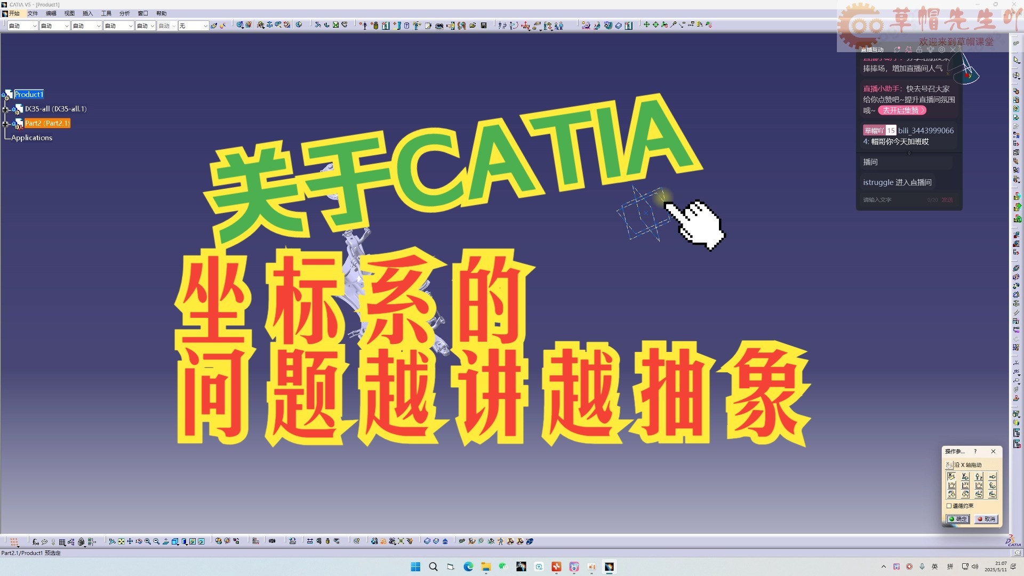
Task: Expand the IX35-all tree node
Action: click(5, 109)
